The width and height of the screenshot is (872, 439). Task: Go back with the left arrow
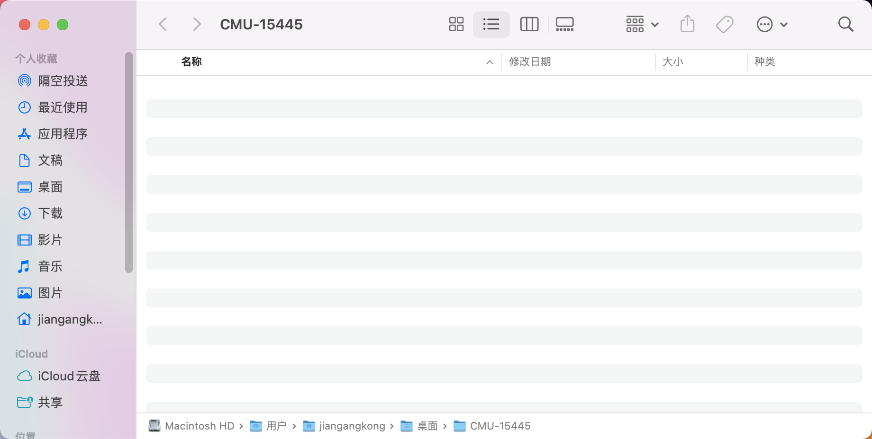point(163,24)
